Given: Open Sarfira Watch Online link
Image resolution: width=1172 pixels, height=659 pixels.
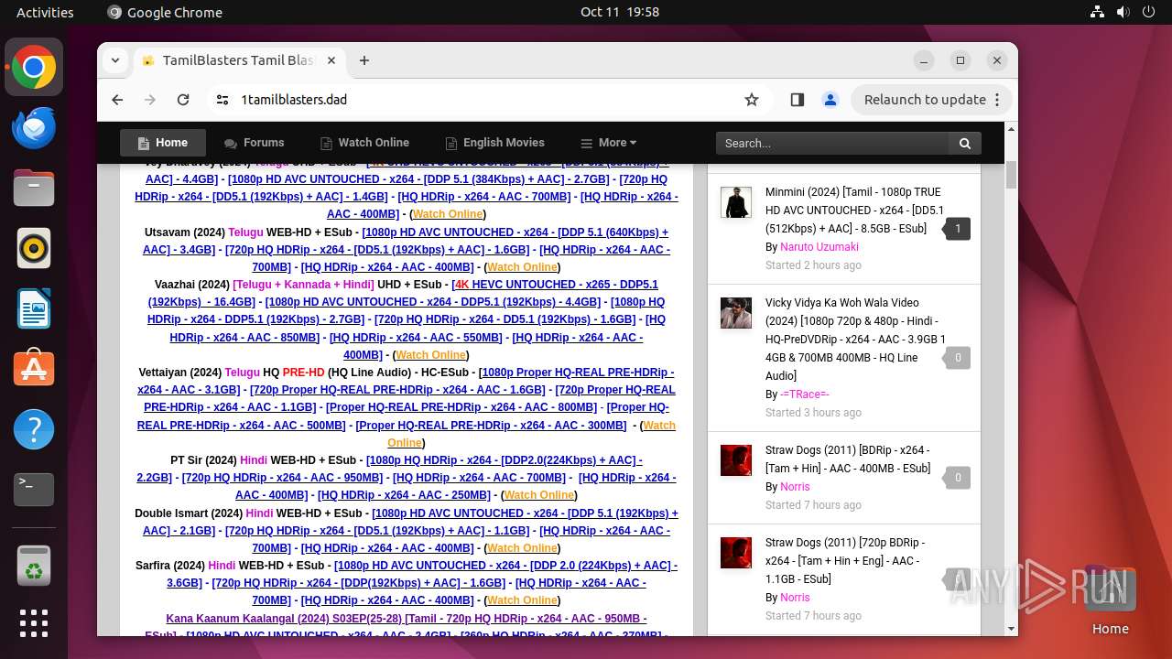Looking at the screenshot, I should pyautogui.click(x=522, y=600).
